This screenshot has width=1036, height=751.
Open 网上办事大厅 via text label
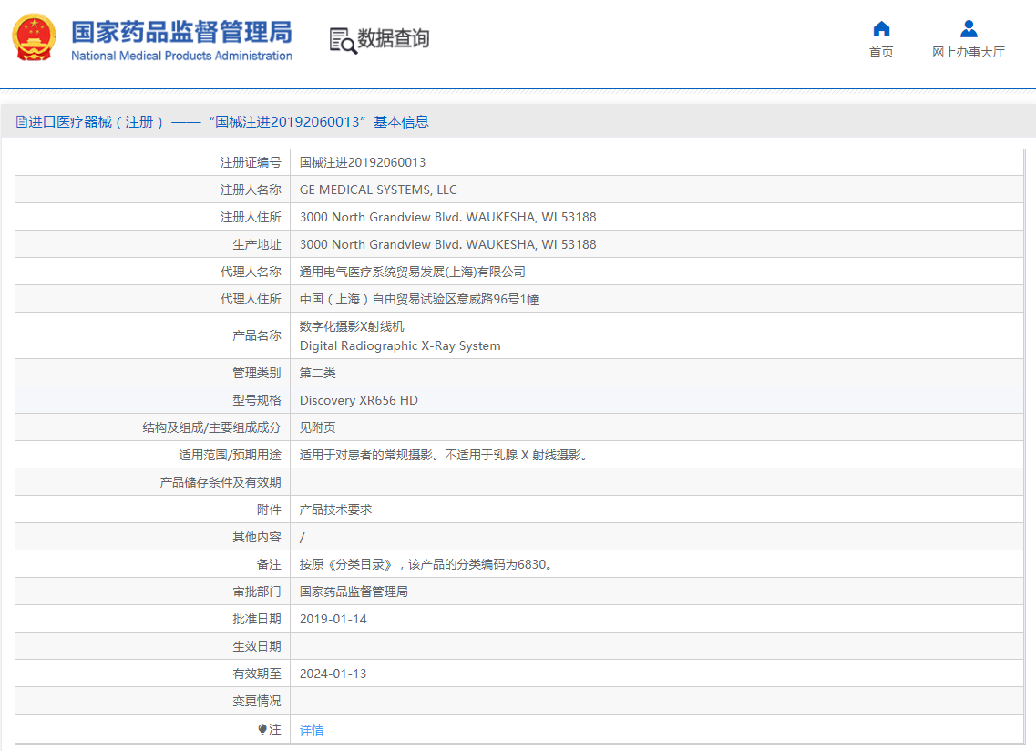(x=969, y=53)
